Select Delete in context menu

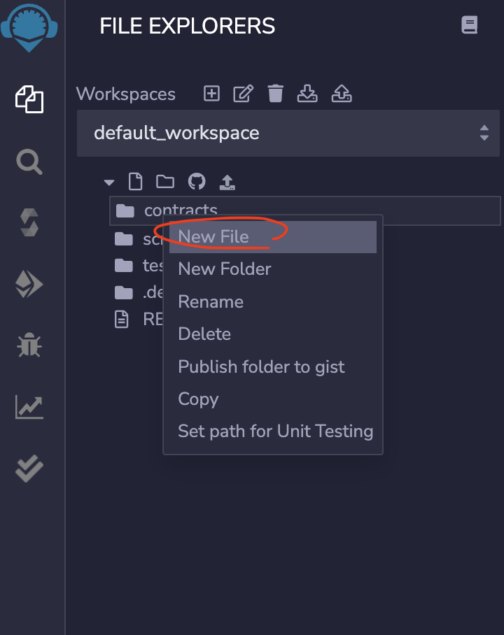tap(273, 334)
